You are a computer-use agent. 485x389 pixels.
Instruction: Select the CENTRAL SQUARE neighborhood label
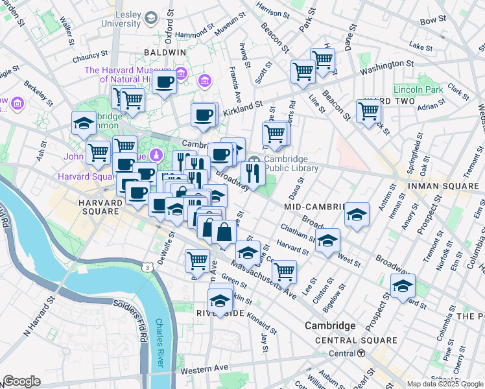tap(356, 340)
